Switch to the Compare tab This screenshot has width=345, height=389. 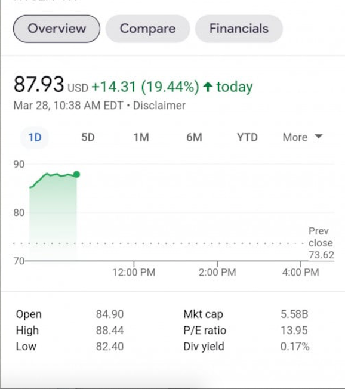(x=147, y=29)
